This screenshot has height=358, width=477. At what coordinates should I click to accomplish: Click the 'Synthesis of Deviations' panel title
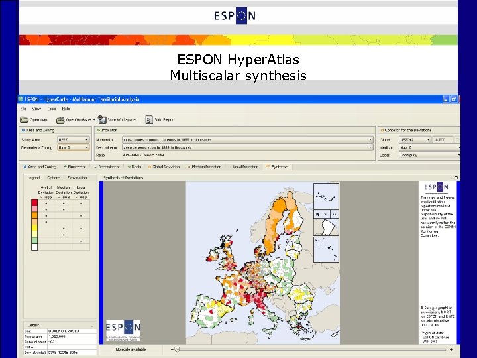[123, 178]
